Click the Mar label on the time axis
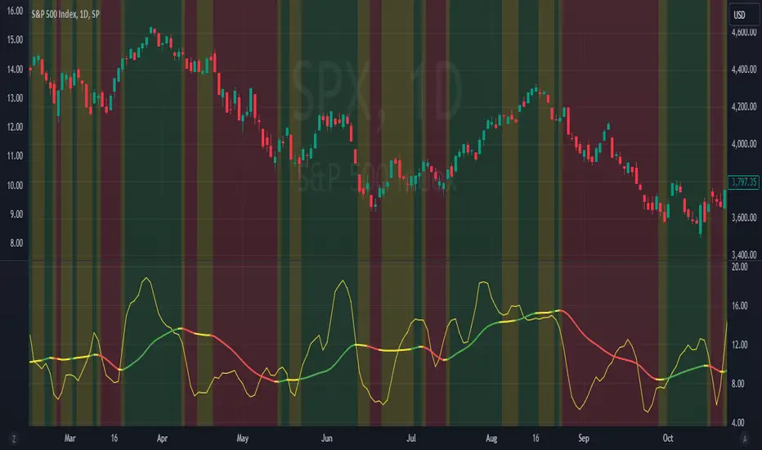Image resolution: width=762 pixels, height=450 pixels. [x=70, y=439]
